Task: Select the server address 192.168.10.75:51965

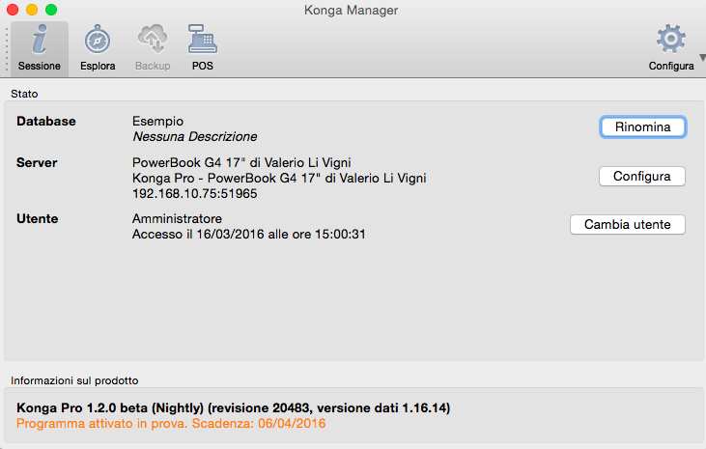Action: (x=194, y=193)
